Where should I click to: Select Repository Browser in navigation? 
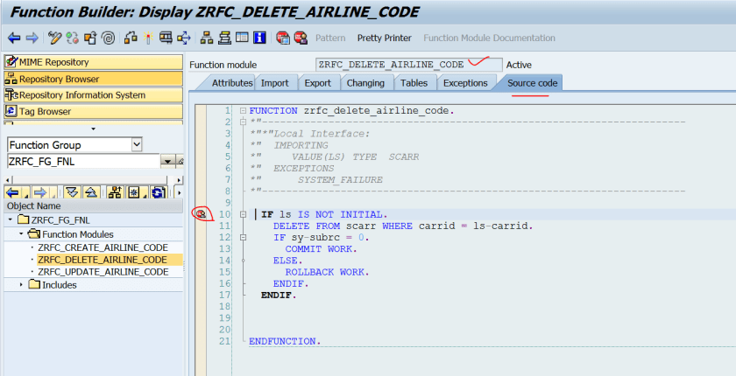coord(94,79)
